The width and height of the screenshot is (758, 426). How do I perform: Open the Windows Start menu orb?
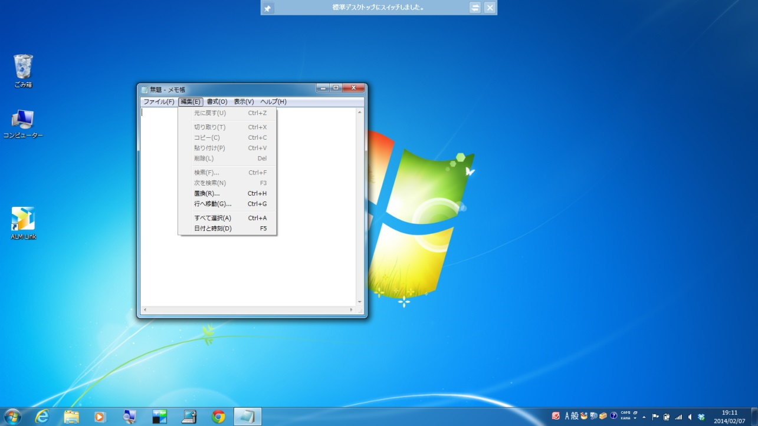(x=12, y=417)
